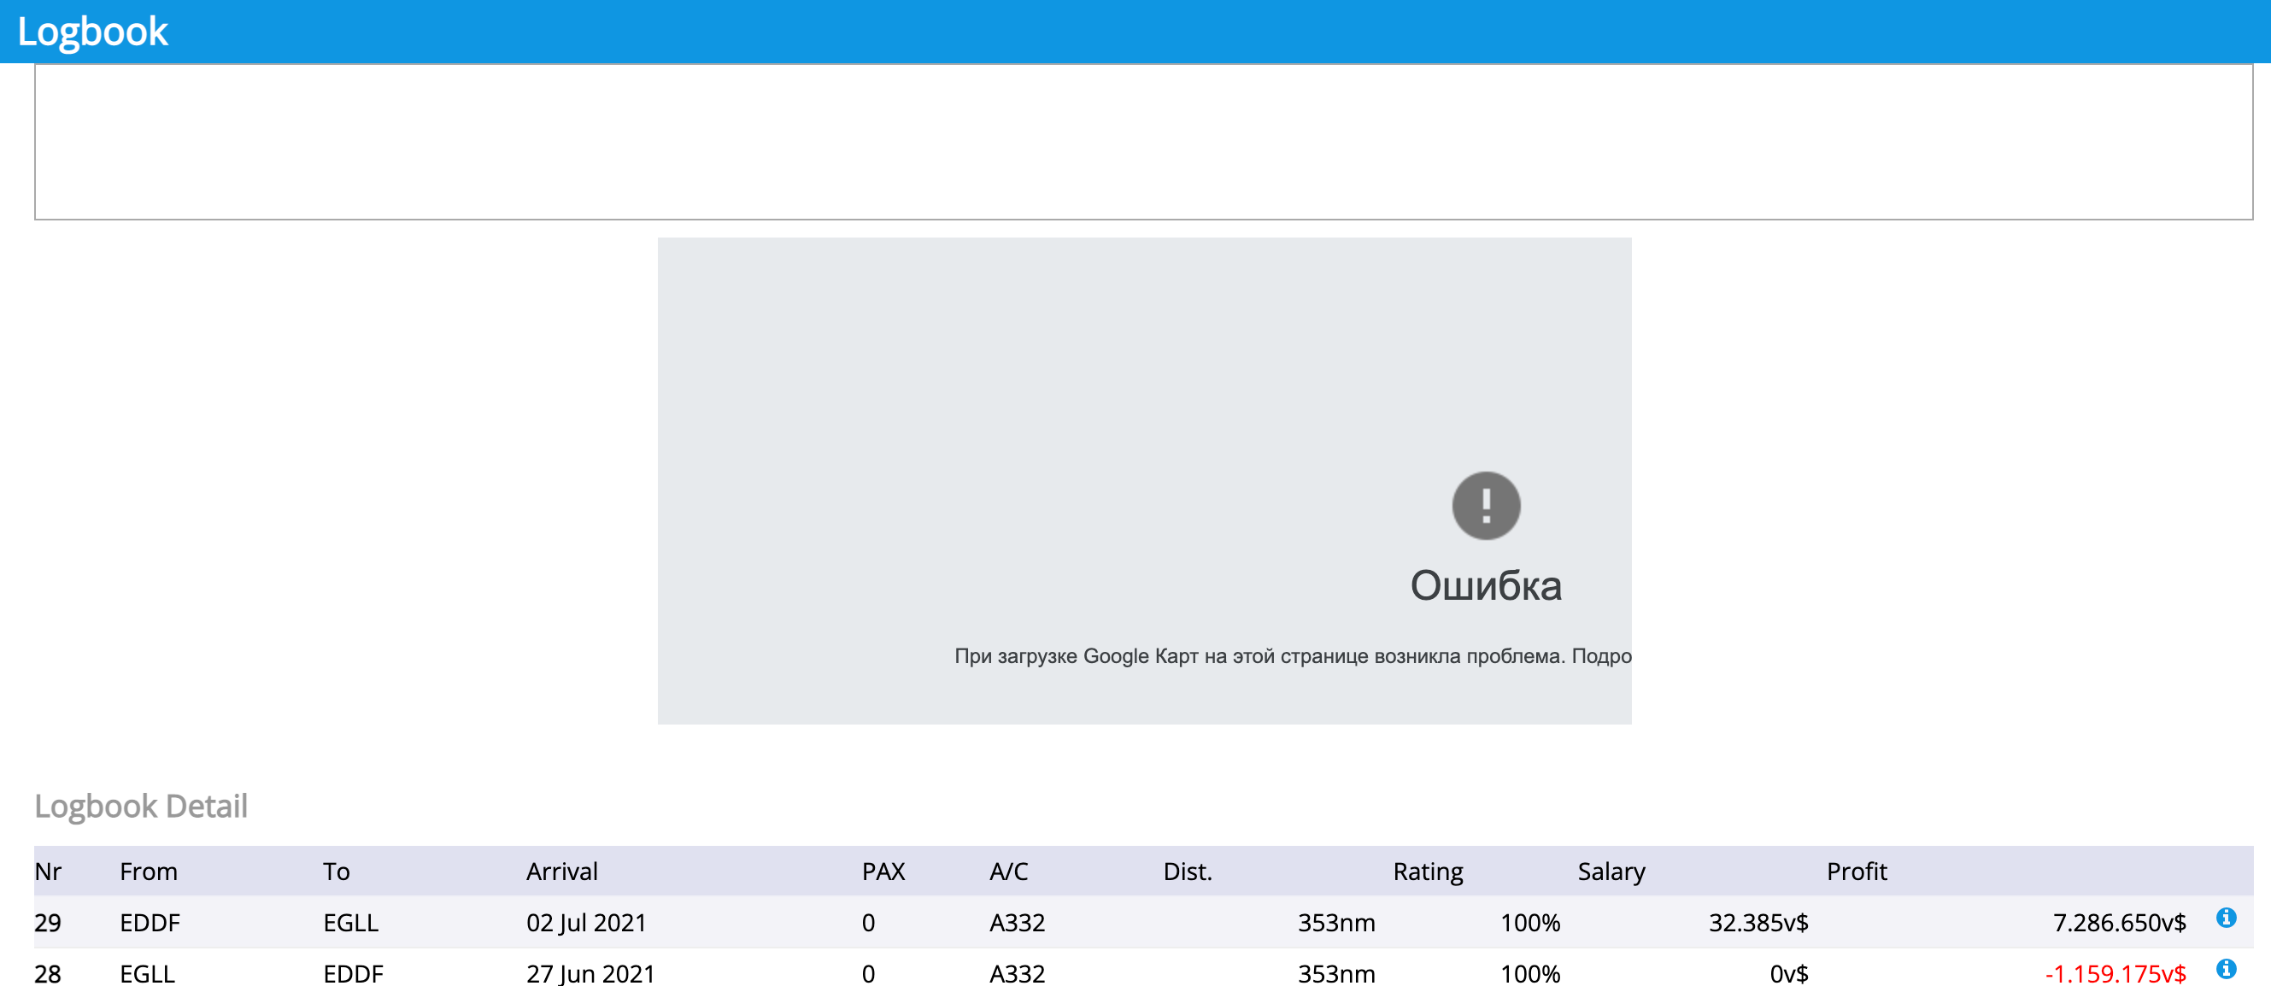The width and height of the screenshot is (2271, 986).
Task: Click the From column header
Action: click(149, 872)
